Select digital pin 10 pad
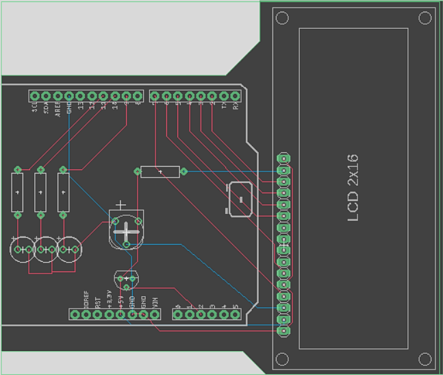This screenshot has height=375, width=443. click(115, 96)
